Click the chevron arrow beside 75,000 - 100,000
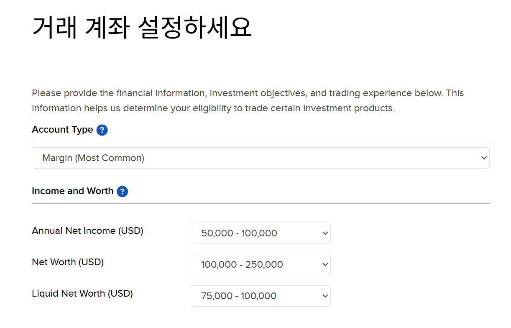The width and height of the screenshot is (511, 328). point(325,296)
